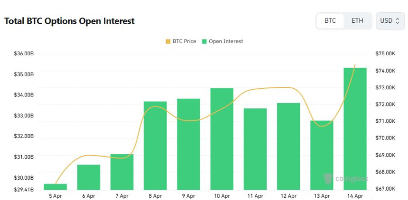Select the 12 Apr open interest bar
Image resolution: width=408 pixels, height=200 pixels.
click(x=288, y=146)
